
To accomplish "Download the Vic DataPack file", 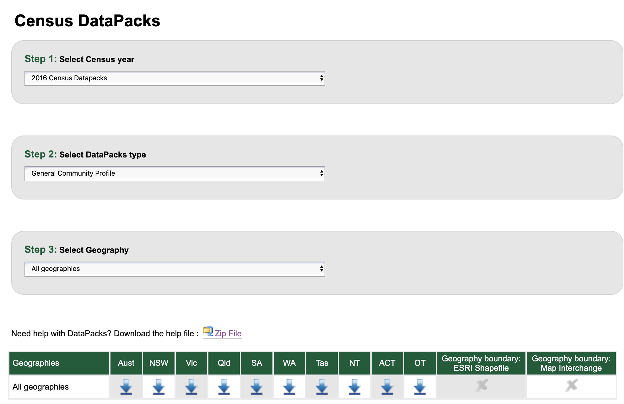I will coord(191,386).
